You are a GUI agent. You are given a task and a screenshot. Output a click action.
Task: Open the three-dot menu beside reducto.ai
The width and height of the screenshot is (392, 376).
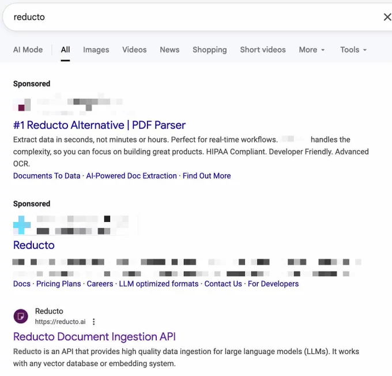[94, 322]
